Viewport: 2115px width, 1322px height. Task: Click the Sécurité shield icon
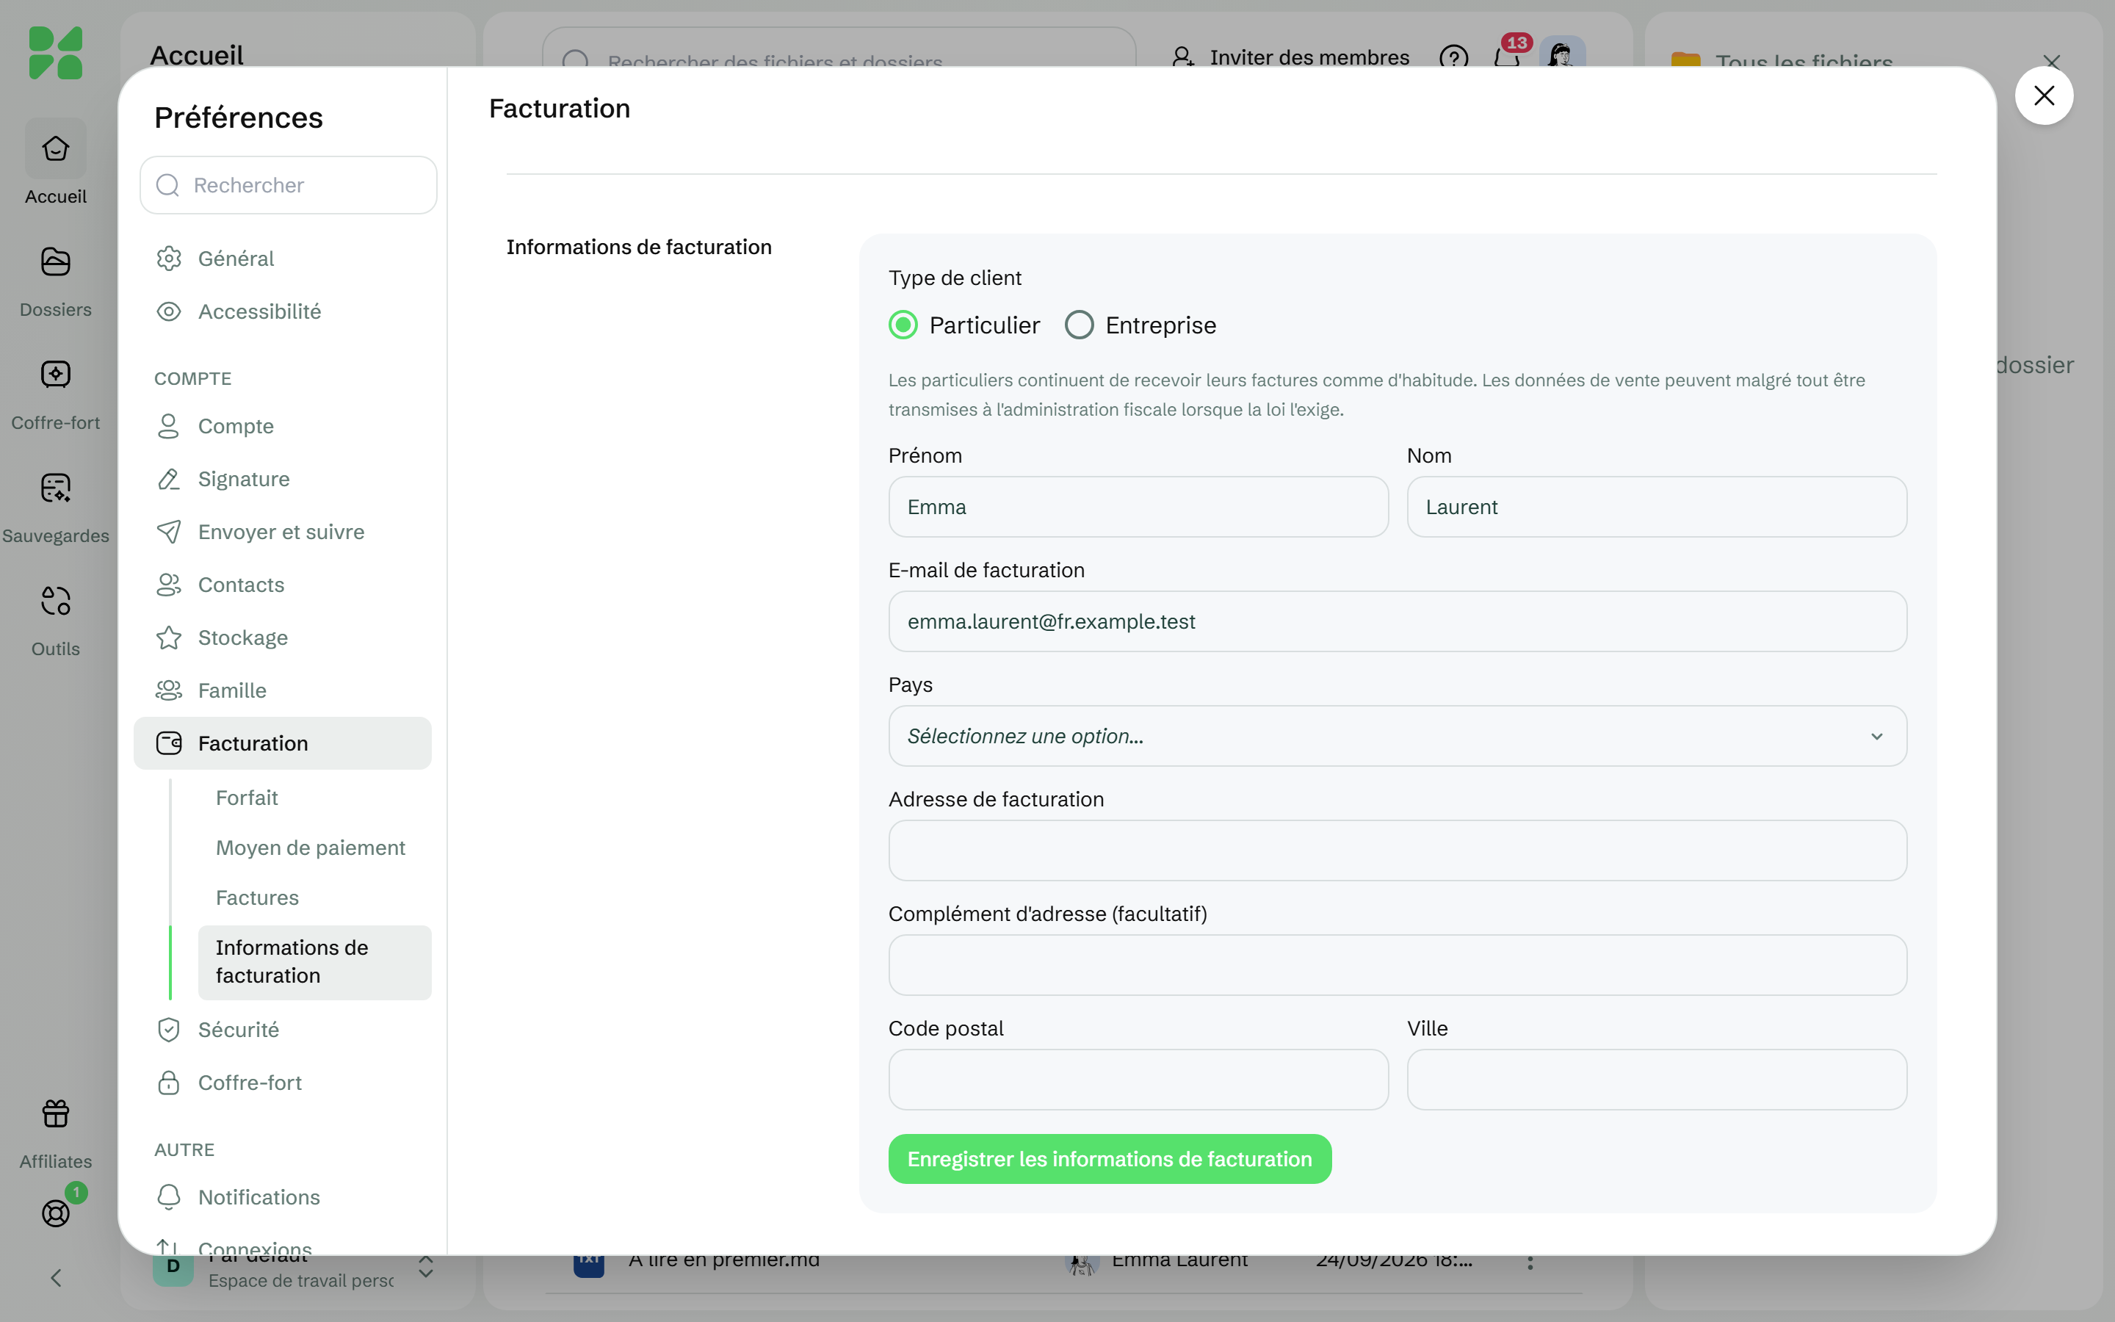click(x=169, y=1029)
